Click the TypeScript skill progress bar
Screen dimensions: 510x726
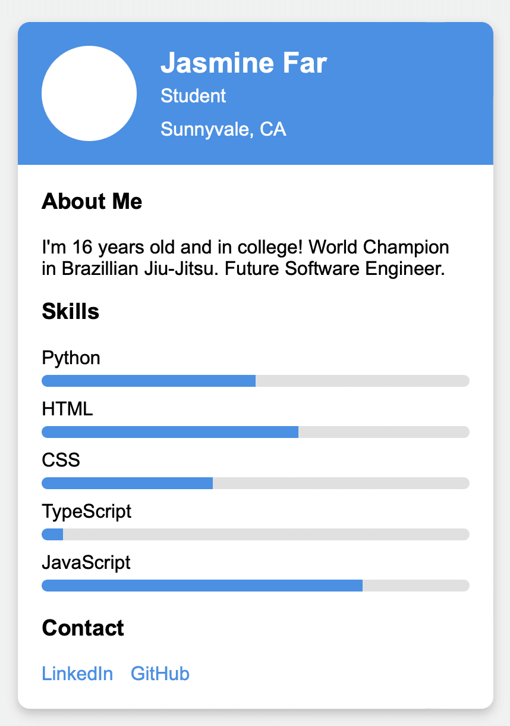256,534
